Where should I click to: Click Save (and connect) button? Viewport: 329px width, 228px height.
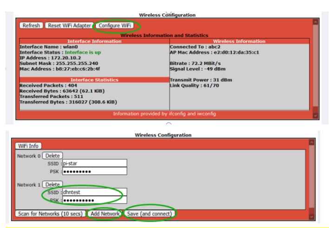click(150, 214)
